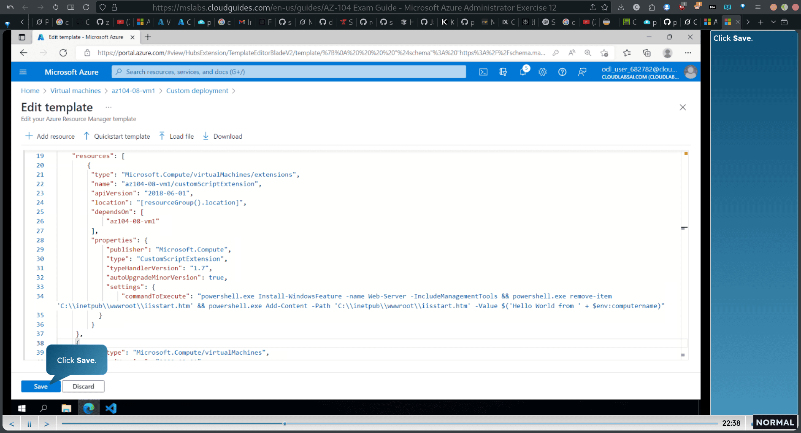Open the Azure notifications bell
Viewport: 801px width, 433px height.
(523, 72)
